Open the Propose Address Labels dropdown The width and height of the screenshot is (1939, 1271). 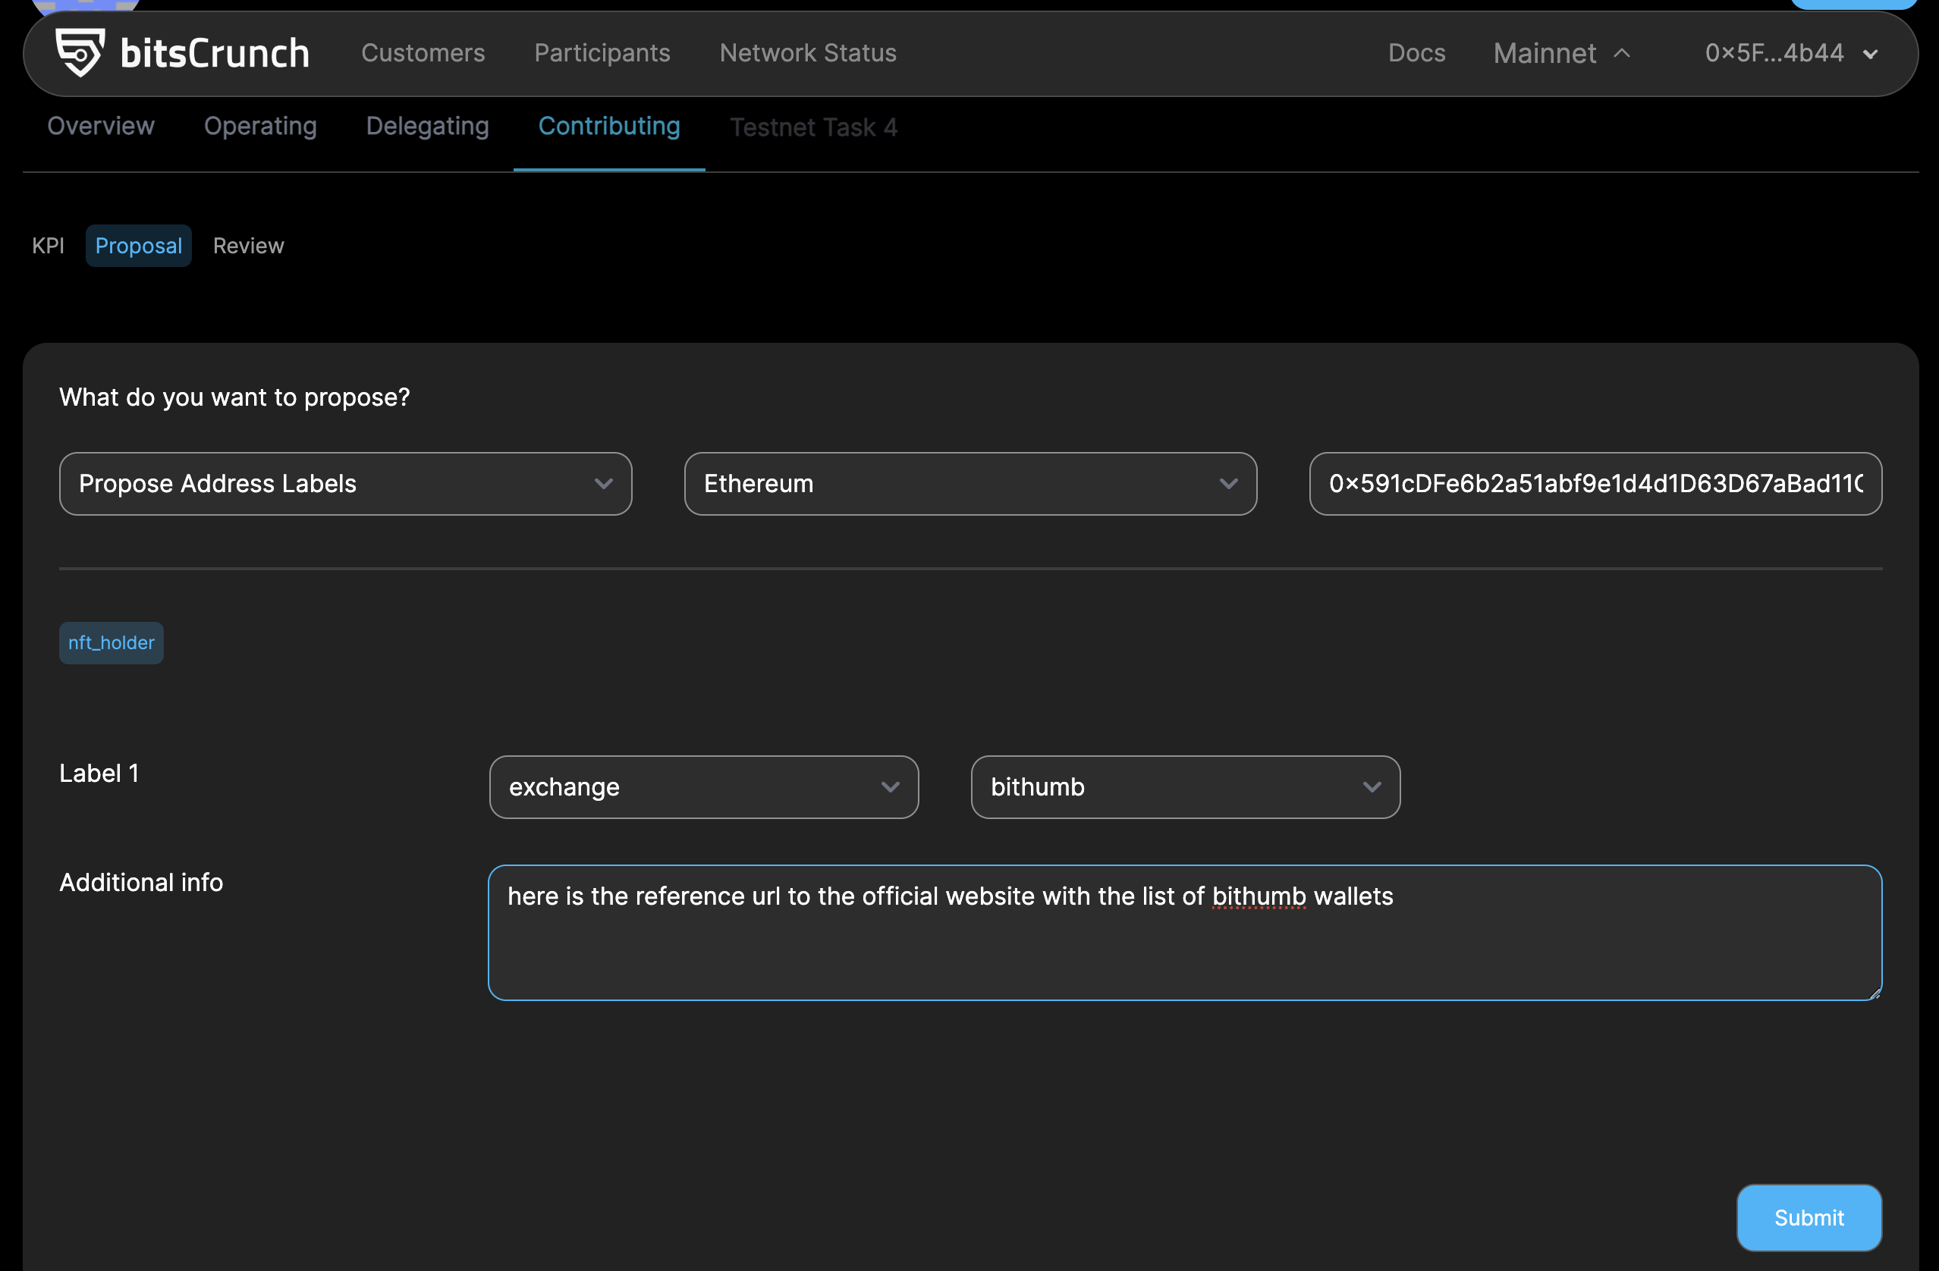pyautogui.click(x=345, y=484)
